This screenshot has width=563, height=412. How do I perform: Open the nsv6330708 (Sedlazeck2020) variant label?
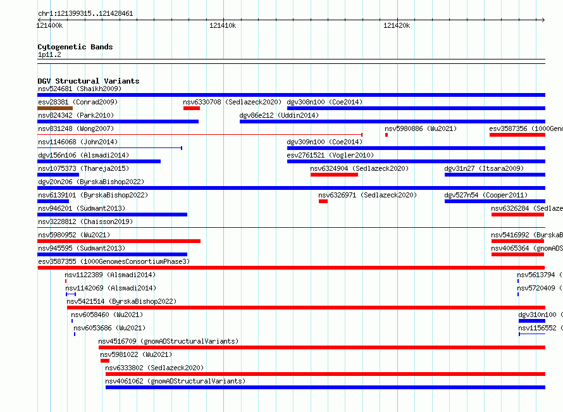point(232,102)
